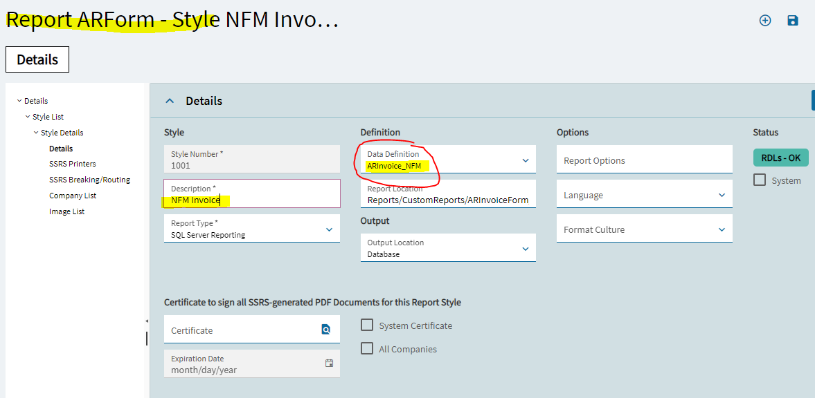Toggle the System checkbox
This screenshot has height=398, width=815.
[760, 180]
